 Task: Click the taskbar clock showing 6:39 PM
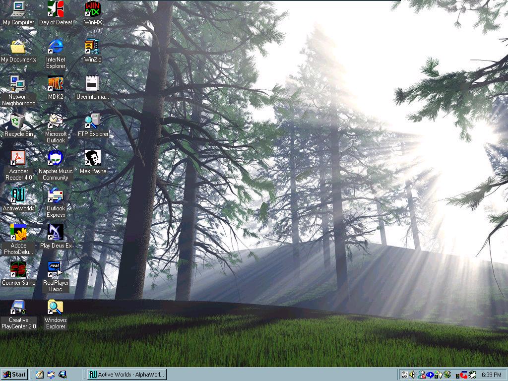tap(491, 375)
